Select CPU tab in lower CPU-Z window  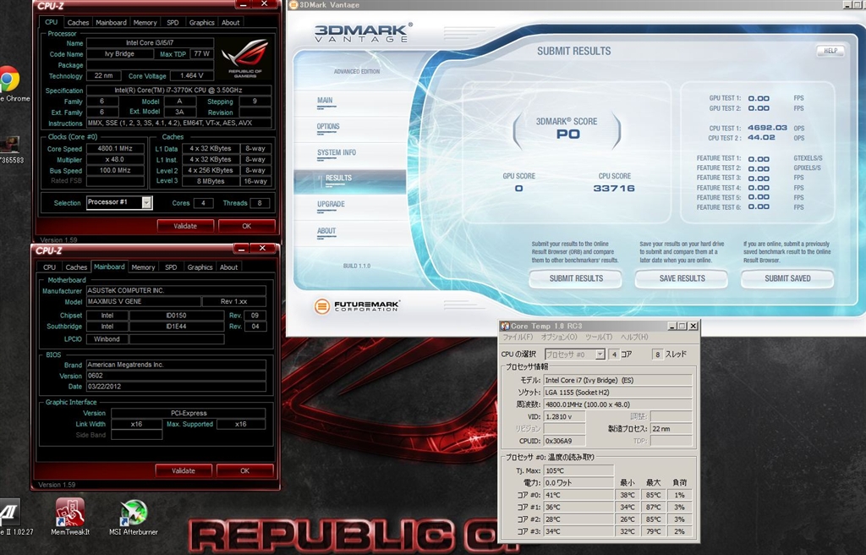[50, 267]
